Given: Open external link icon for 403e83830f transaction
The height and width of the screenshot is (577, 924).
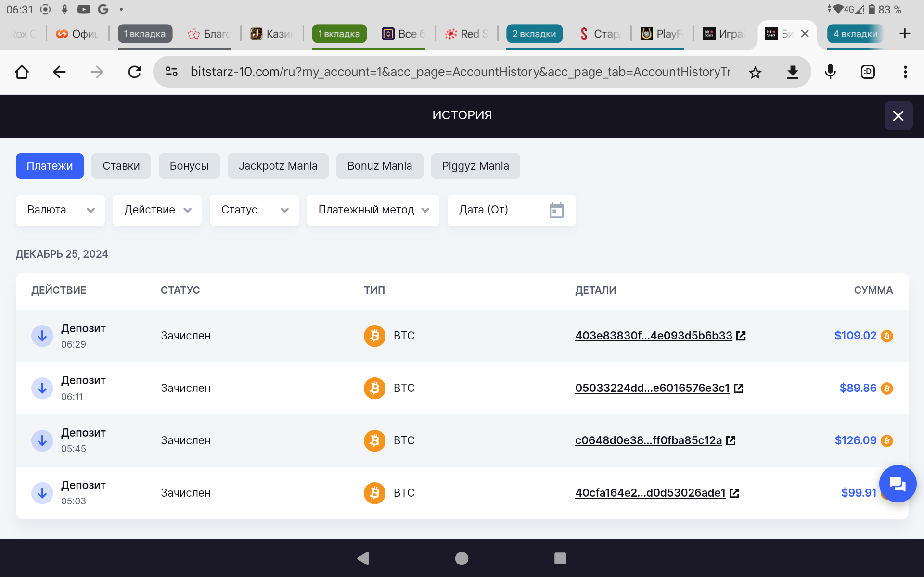Looking at the screenshot, I should [x=741, y=336].
